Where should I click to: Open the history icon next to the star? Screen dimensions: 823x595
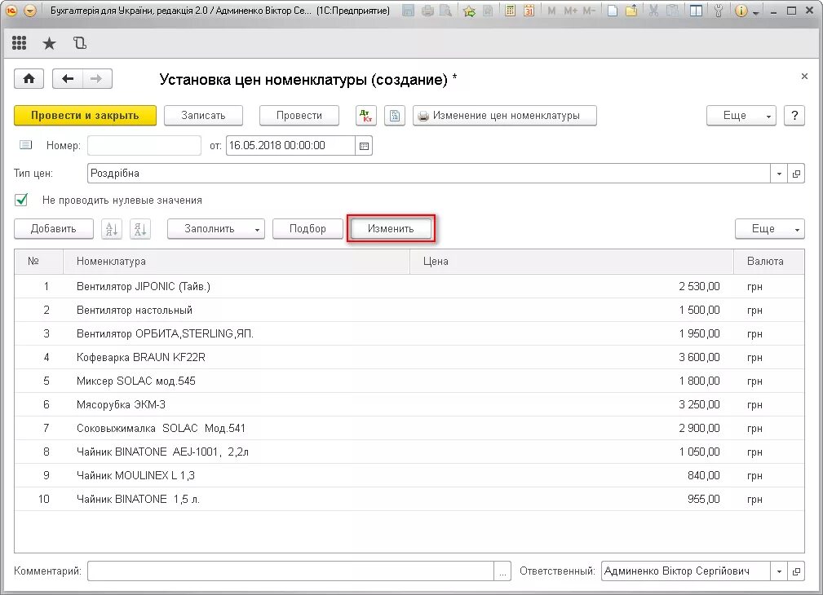coord(80,43)
